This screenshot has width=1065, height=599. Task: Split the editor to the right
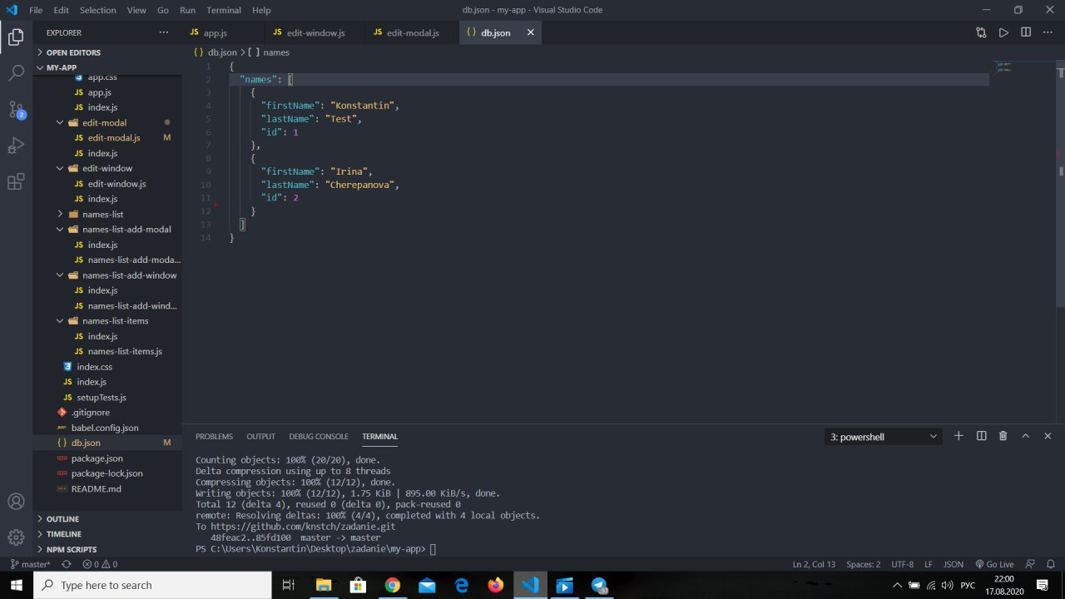[1026, 32]
